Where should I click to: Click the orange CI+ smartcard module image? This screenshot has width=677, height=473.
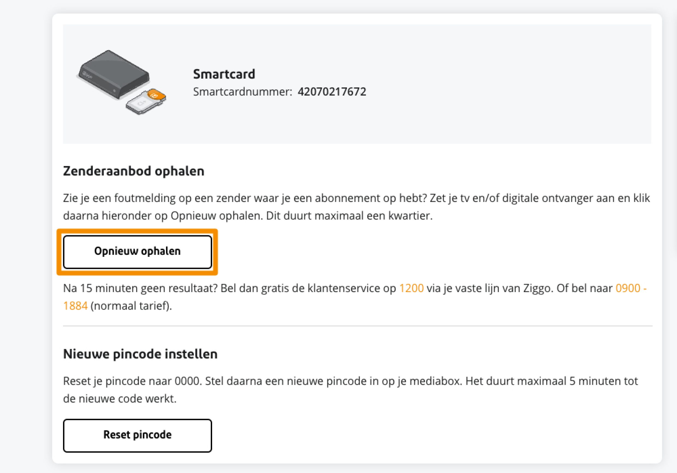click(x=146, y=101)
